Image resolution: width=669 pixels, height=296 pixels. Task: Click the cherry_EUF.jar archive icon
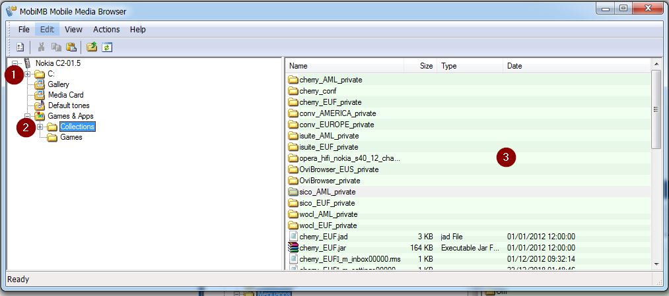coord(293,247)
